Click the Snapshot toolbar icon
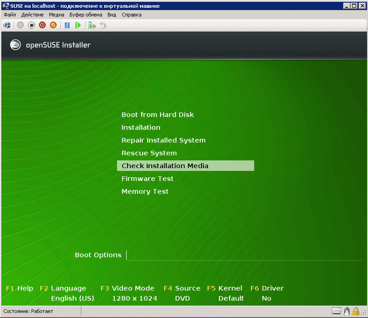Viewport: 368px width, 318px height. 92,25
